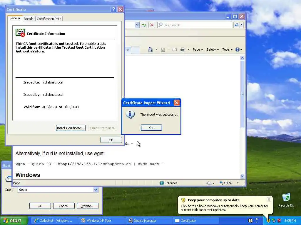Click the Live Search magnifier button

[237, 25]
